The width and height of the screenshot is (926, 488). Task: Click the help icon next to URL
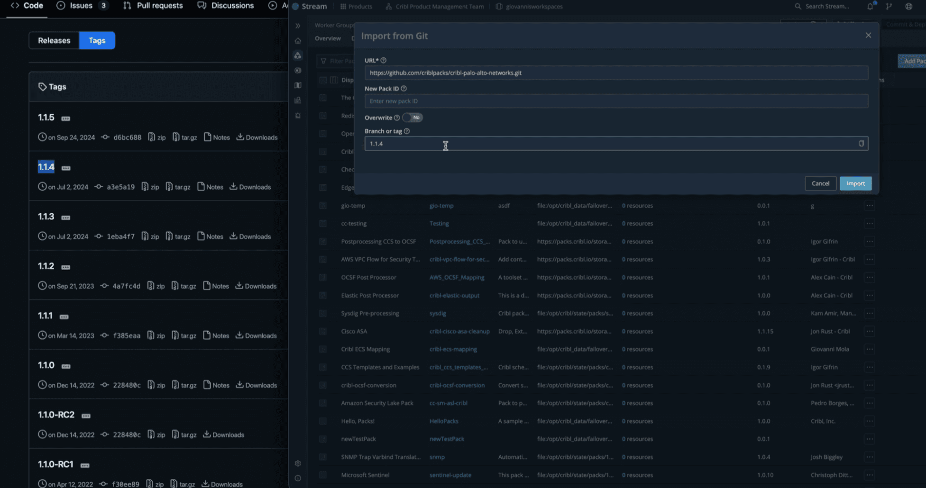click(384, 60)
